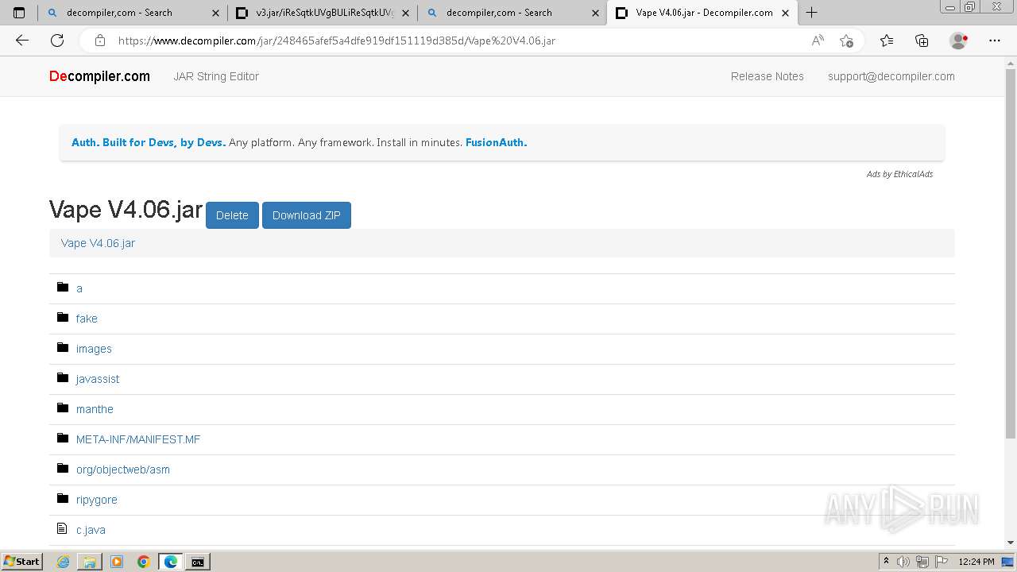
Task: Open Internet Explorer from the taskbar
Action: pyautogui.click(x=63, y=562)
